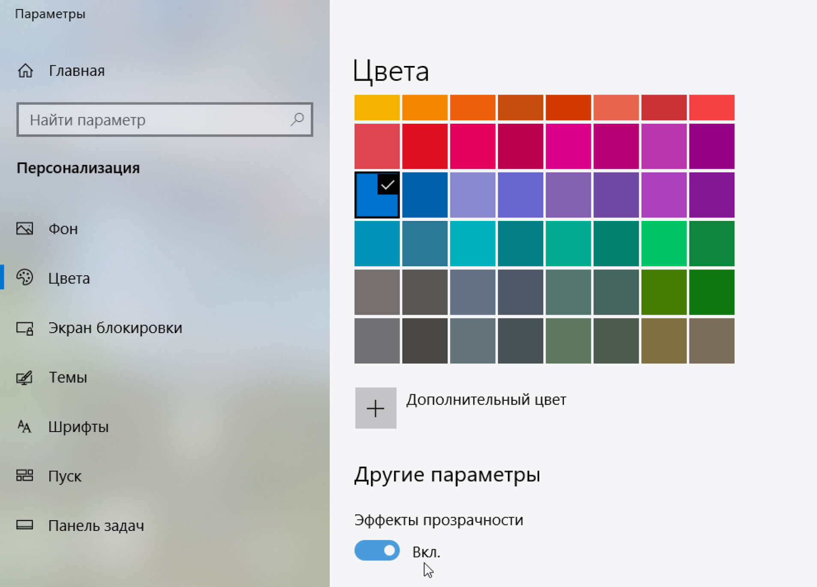Image resolution: width=817 pixels, height=587 pixels.
Task: Select the yellow-gold color swatch
Action: click(x=377, y=107)
